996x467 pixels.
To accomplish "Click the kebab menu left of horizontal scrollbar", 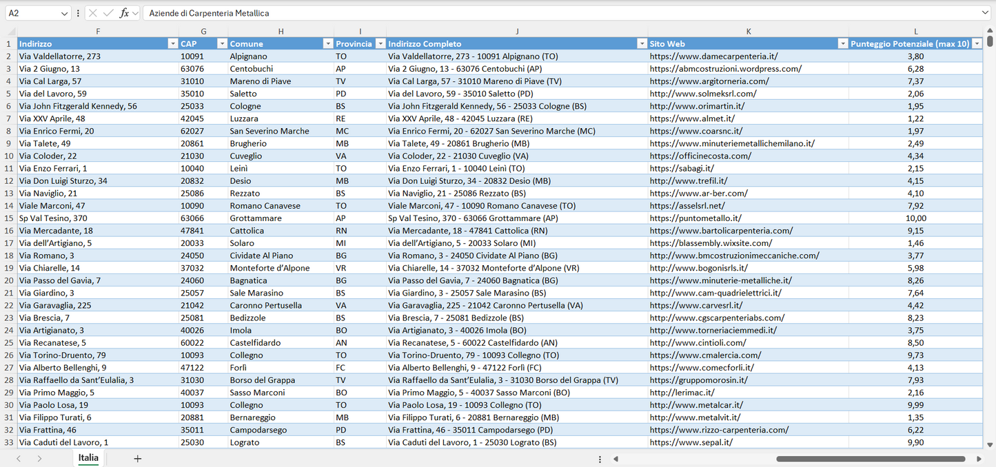I will (599, 458).
